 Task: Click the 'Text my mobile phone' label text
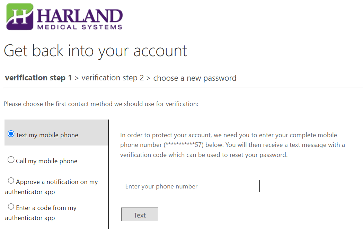click(47, 135)
